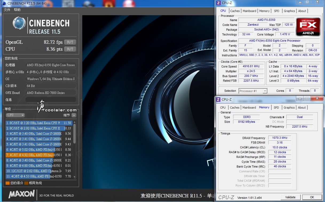Click the OK button in CPU-Z
This screenshot has width=325, height=202.
click(x=312, y=197)
